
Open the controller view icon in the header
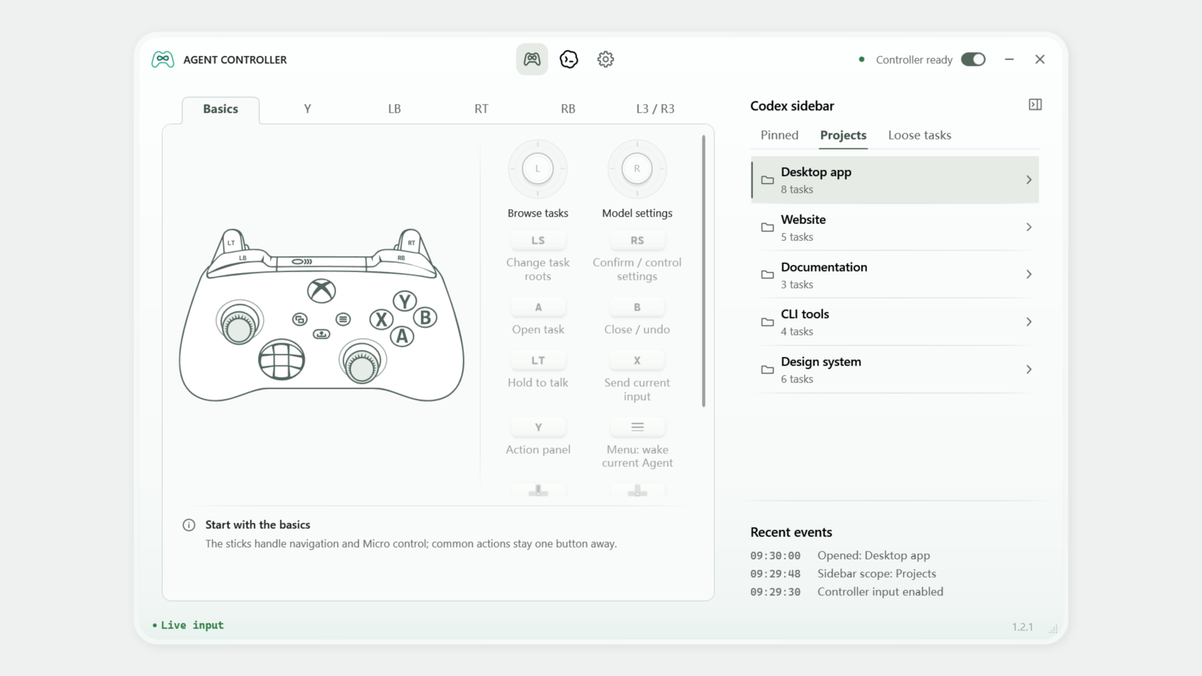click(532, 59)
